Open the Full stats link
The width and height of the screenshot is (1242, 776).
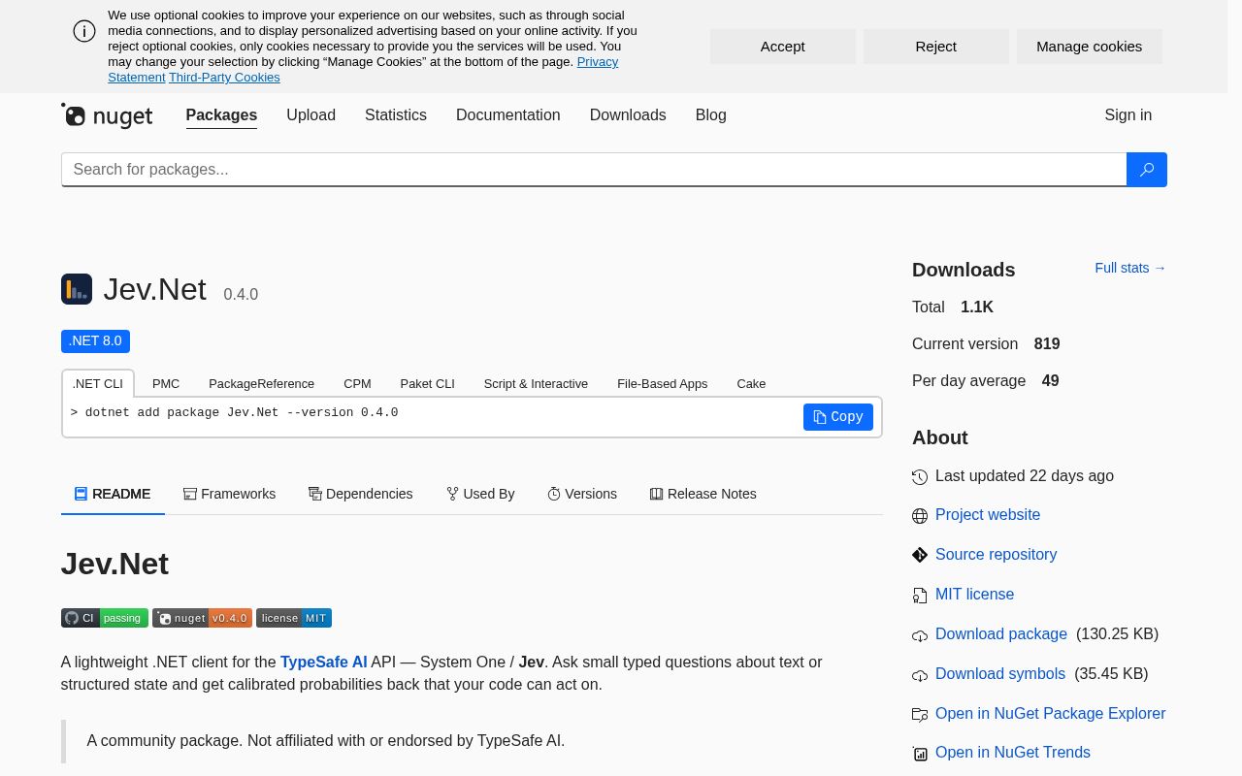coord(1130,268)
